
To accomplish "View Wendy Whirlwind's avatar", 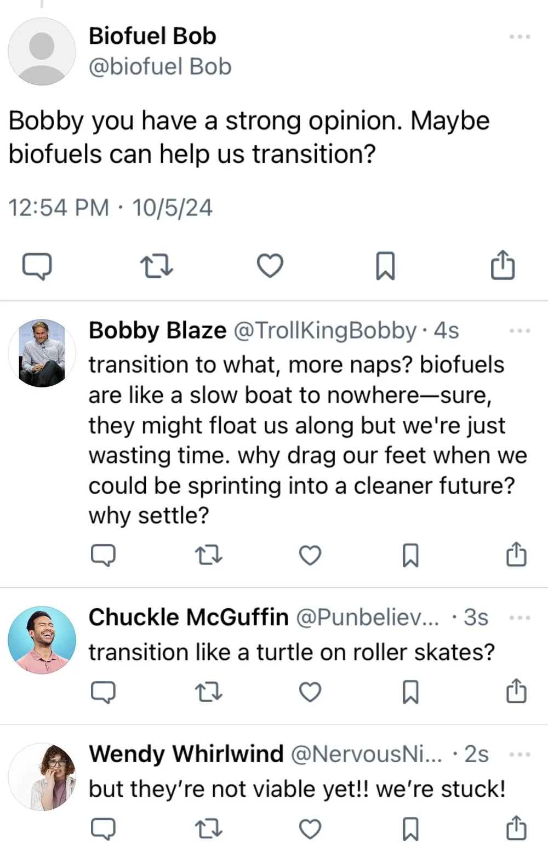I will (42, 777).
